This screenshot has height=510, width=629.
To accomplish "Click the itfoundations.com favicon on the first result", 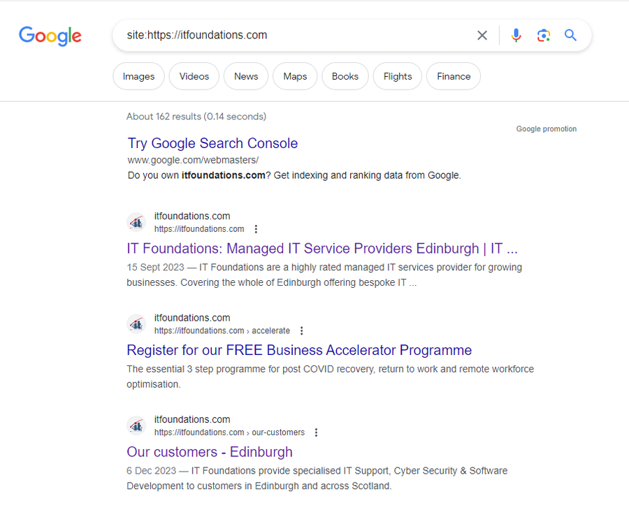I will tap(136, 222).
